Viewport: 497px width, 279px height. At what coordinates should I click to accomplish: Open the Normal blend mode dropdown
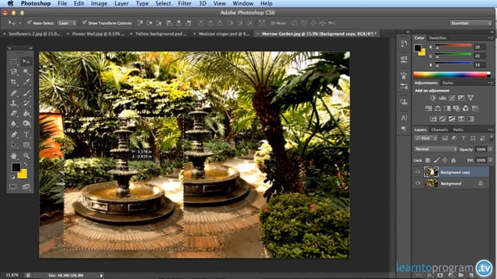coord(436,149)
